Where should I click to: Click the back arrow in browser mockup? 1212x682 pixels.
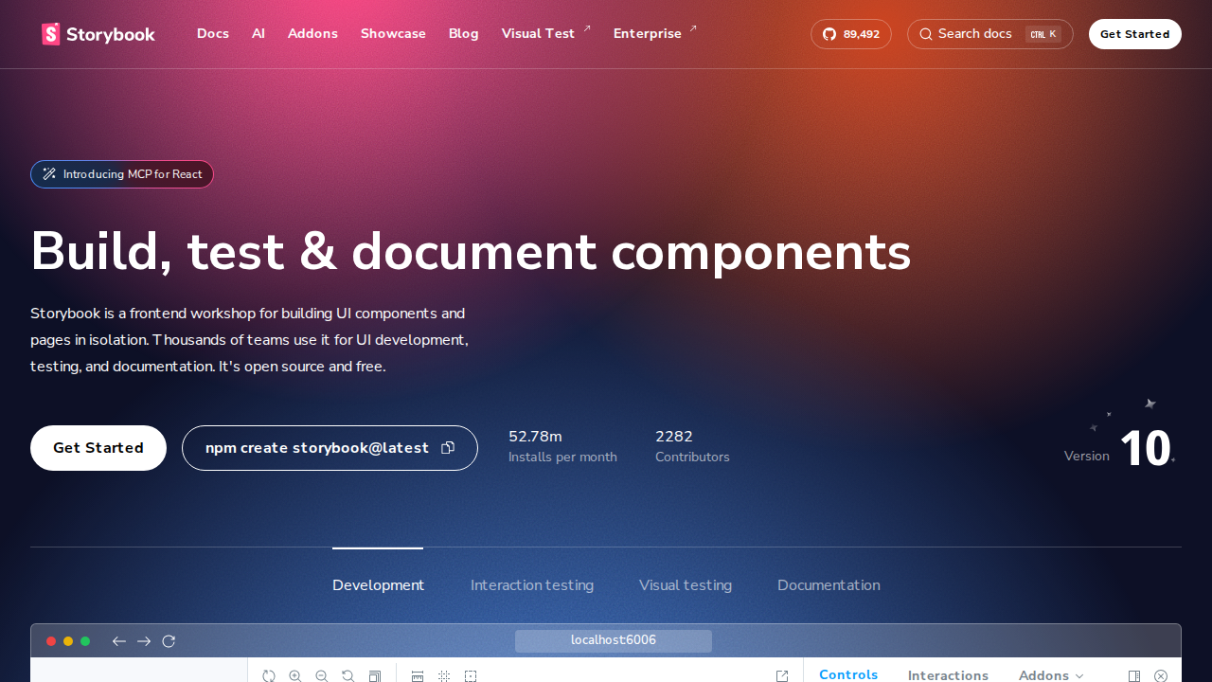119,641
